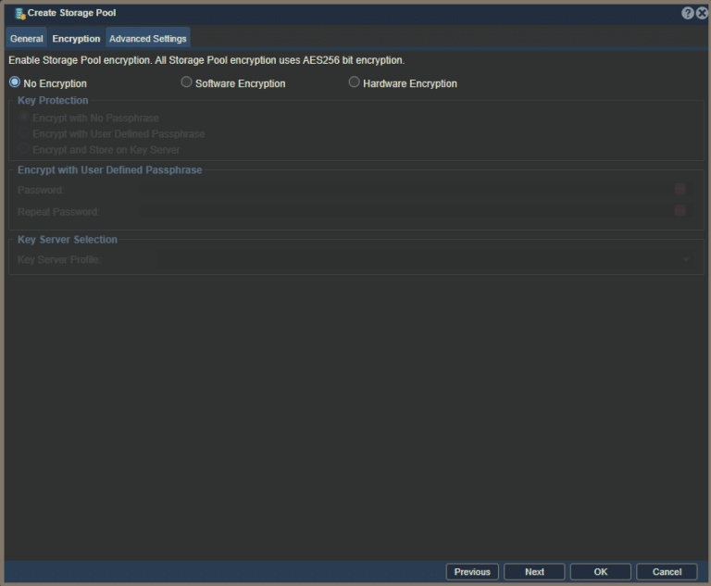This screenshot has width=711, height=586.
Task: Select the No Encryption radio button
Action: [x=15, y=82]
